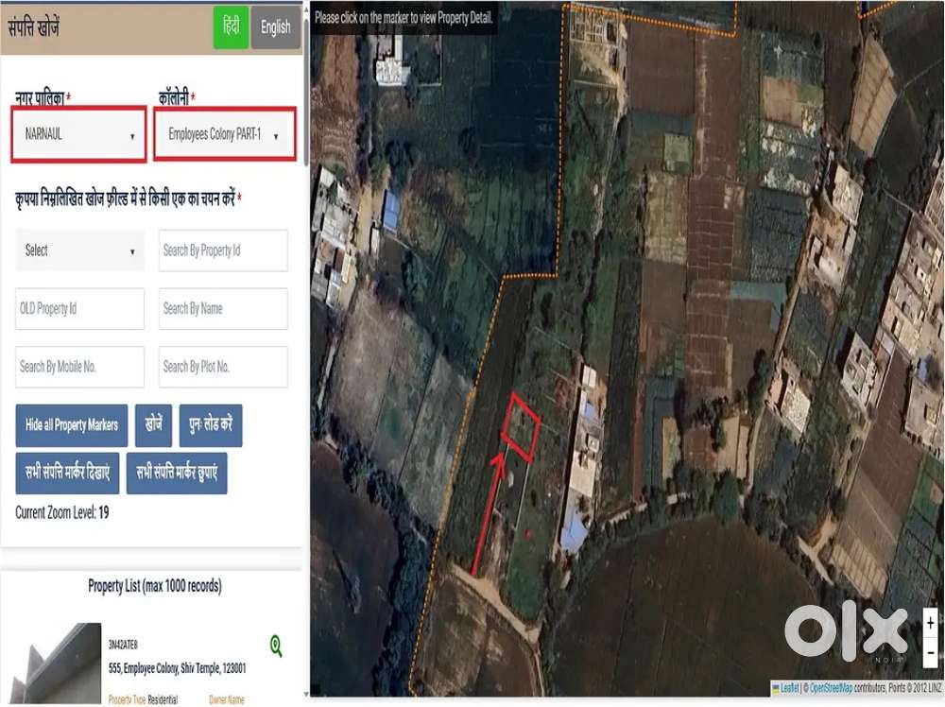Click सभी संपत्ति मार्कर दिखाएं button
Viewport: 945px width, 707px height.
pyautogui.click(x=67, y=473)
